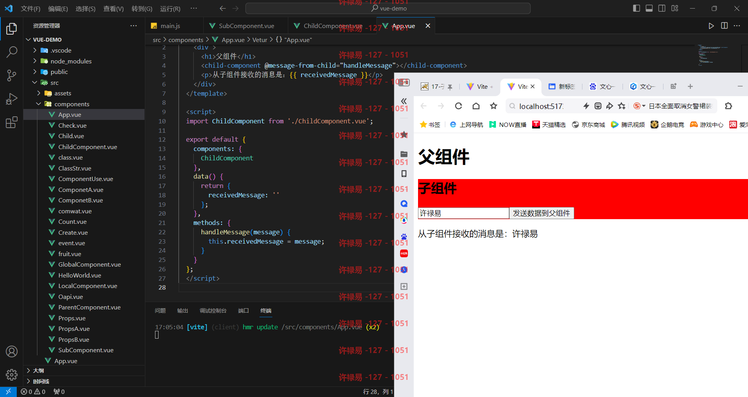748x397 pixels.
Task: Open the Baidu paw sidebar shortcut
Action: click(x=404, y=236)
